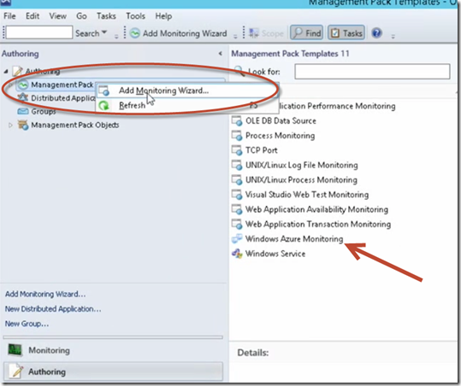Open the Tools menu

(x=135, y=16)
